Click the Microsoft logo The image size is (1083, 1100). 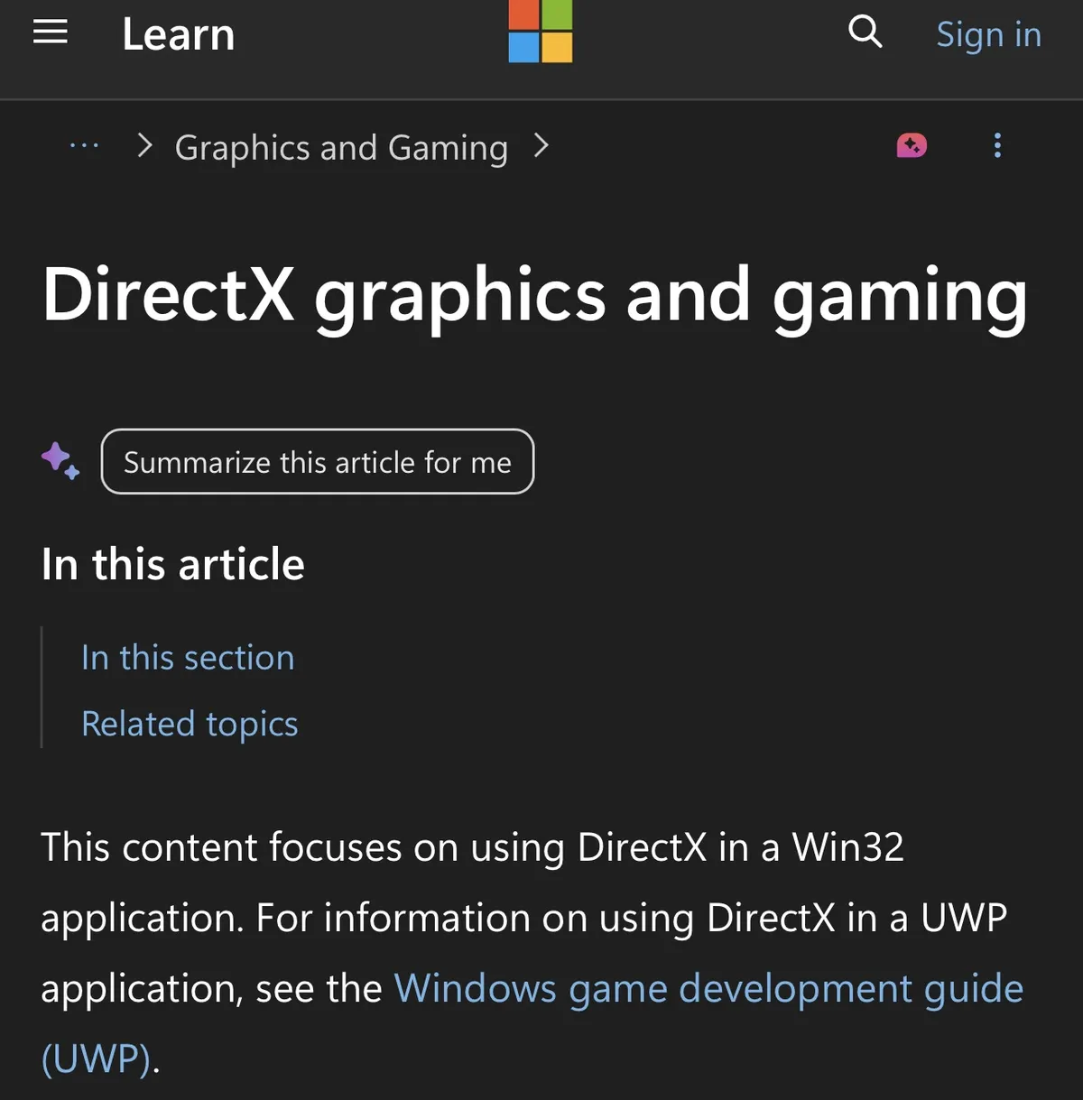coord(541,31)
